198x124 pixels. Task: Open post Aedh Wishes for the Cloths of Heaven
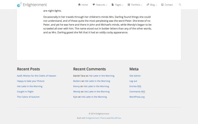point(37,76)
